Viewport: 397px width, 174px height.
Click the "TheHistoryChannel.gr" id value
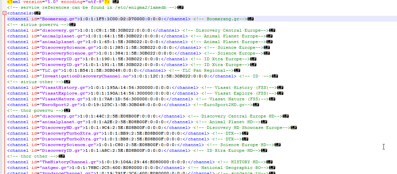coord(69,162)
